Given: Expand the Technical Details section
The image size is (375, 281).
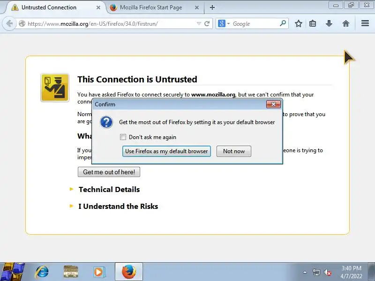Looking at the screenshot, I should [x=109, y=189].
